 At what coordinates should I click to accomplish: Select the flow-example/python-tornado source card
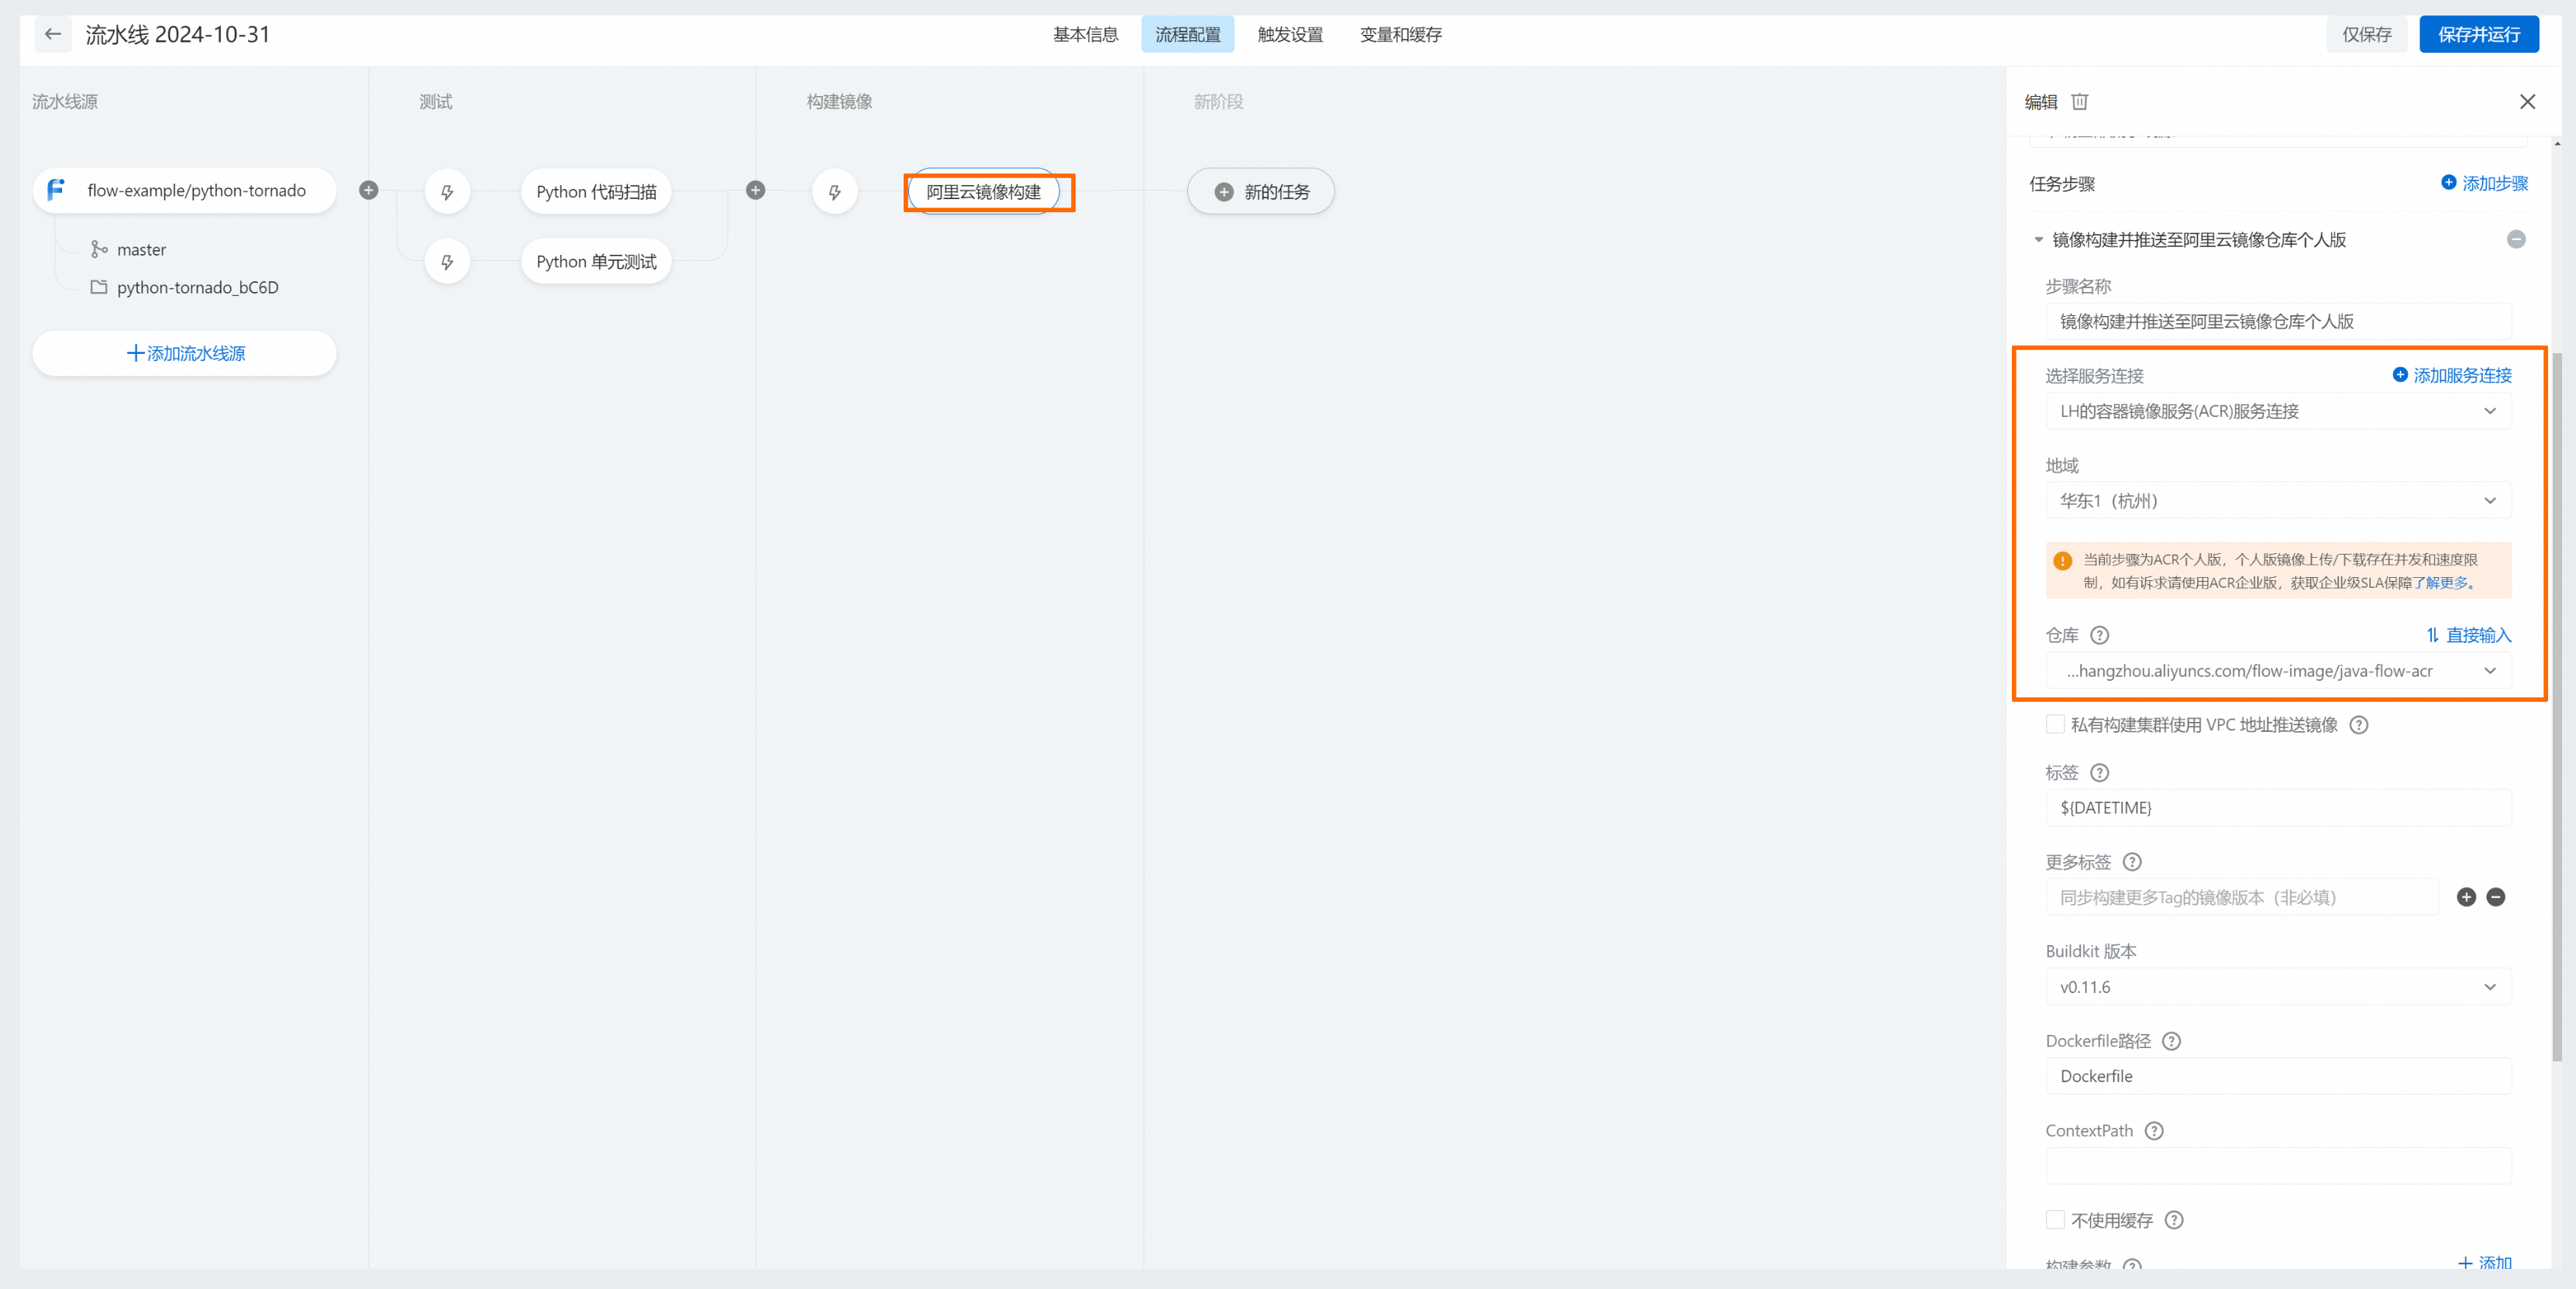(x=185, y=190)
